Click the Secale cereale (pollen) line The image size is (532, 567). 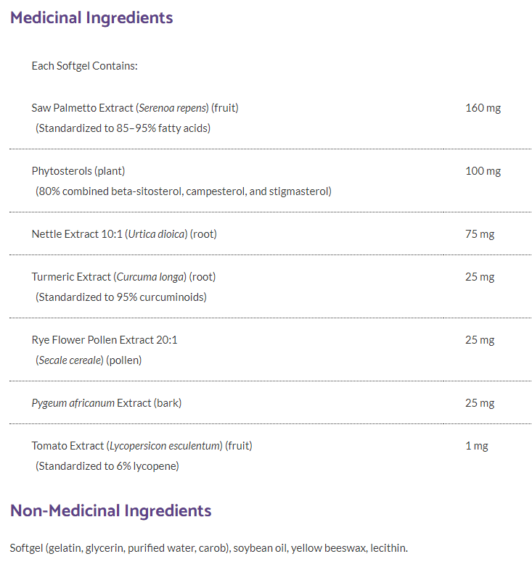(x=89, y=360)
